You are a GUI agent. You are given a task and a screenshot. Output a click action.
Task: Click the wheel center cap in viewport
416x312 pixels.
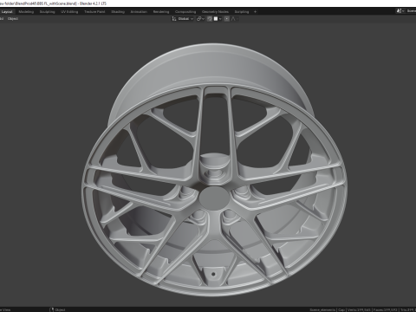214,198
